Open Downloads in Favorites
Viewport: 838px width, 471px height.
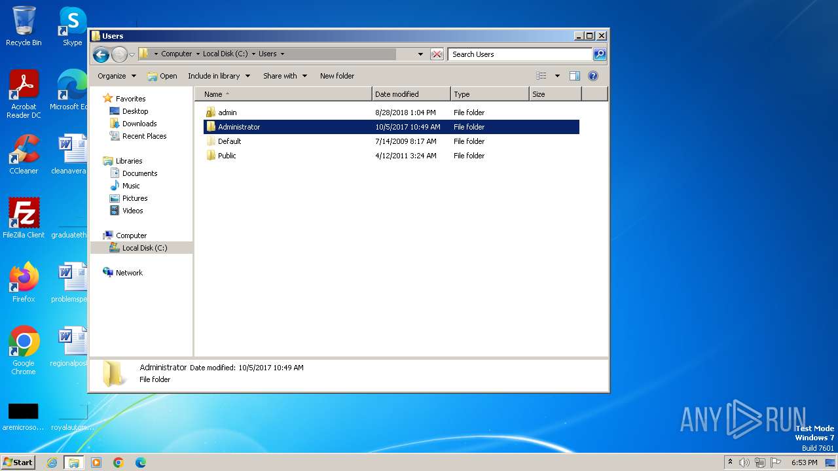139,124
